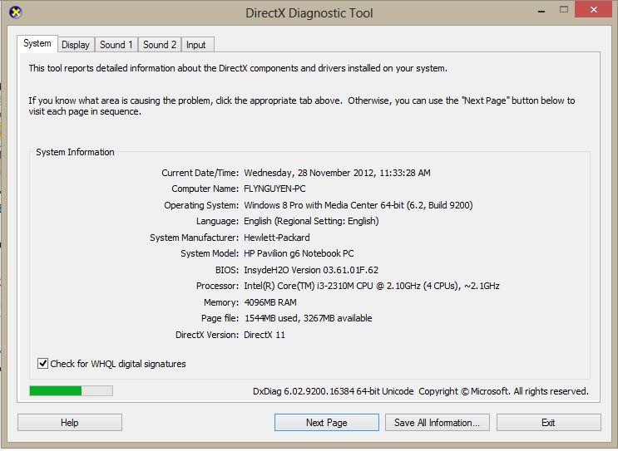Image resolution: width=618 pixels, height=451 pixels.
Task: Go to Next Page
Action: [x=327, y=422]
